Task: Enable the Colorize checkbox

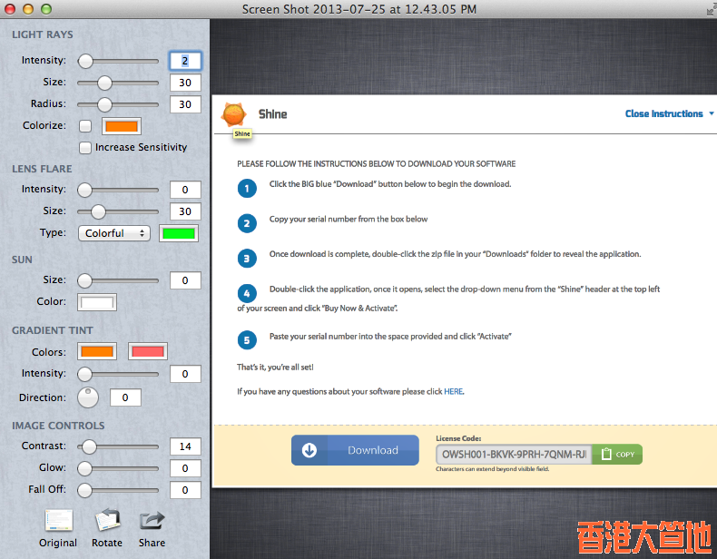Action: (85, 126)
